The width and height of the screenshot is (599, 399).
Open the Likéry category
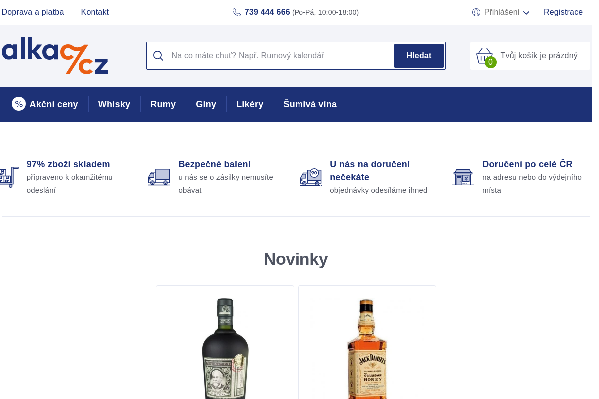coord(250,104)
